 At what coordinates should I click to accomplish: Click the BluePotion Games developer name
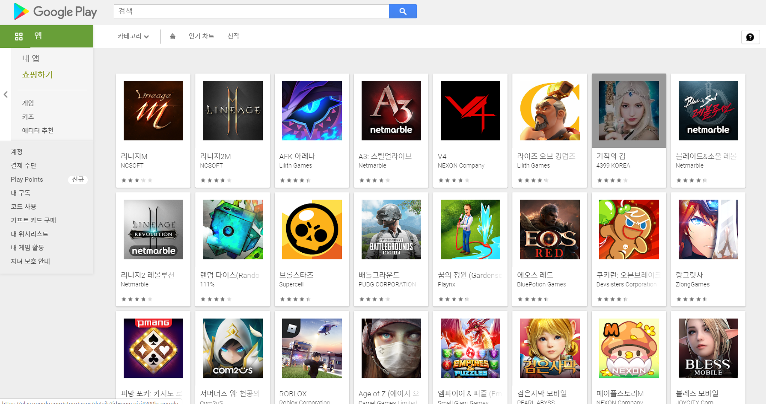(541, 284)
